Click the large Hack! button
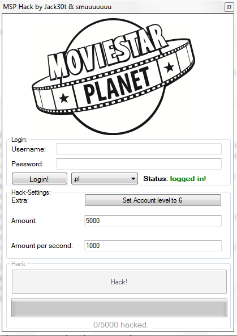 [119, 282]
